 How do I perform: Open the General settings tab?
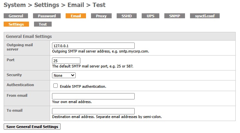coord(16,16)
